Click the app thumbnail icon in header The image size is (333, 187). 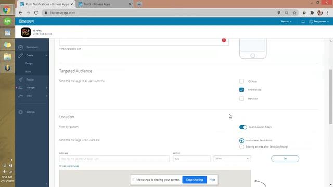click(25, 32)
